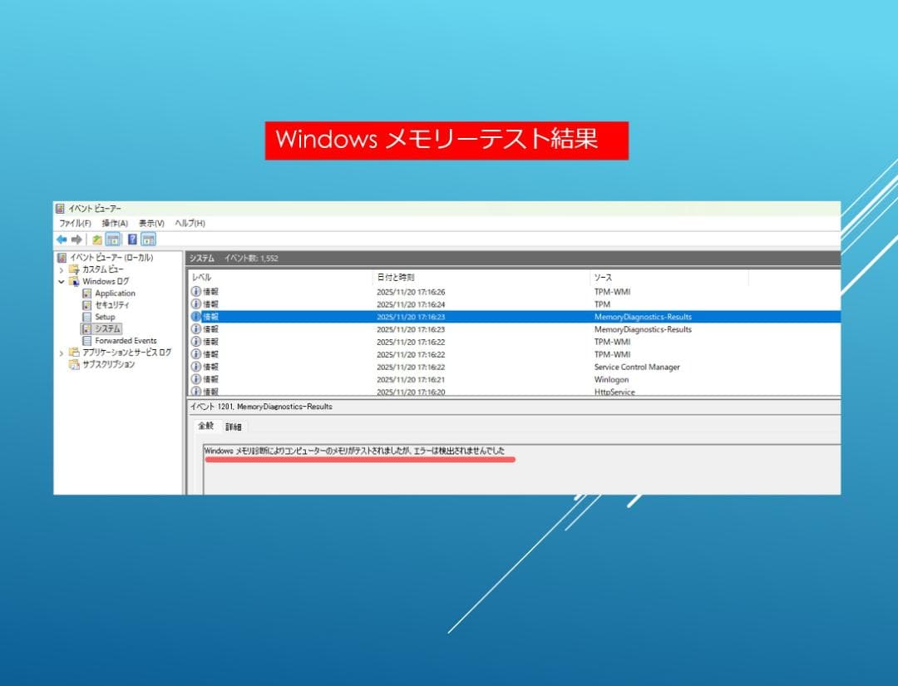898x686 pixels.
Task: Click the information icon on the MemoryDiagnostics-Results row
Action: (195, 317)
